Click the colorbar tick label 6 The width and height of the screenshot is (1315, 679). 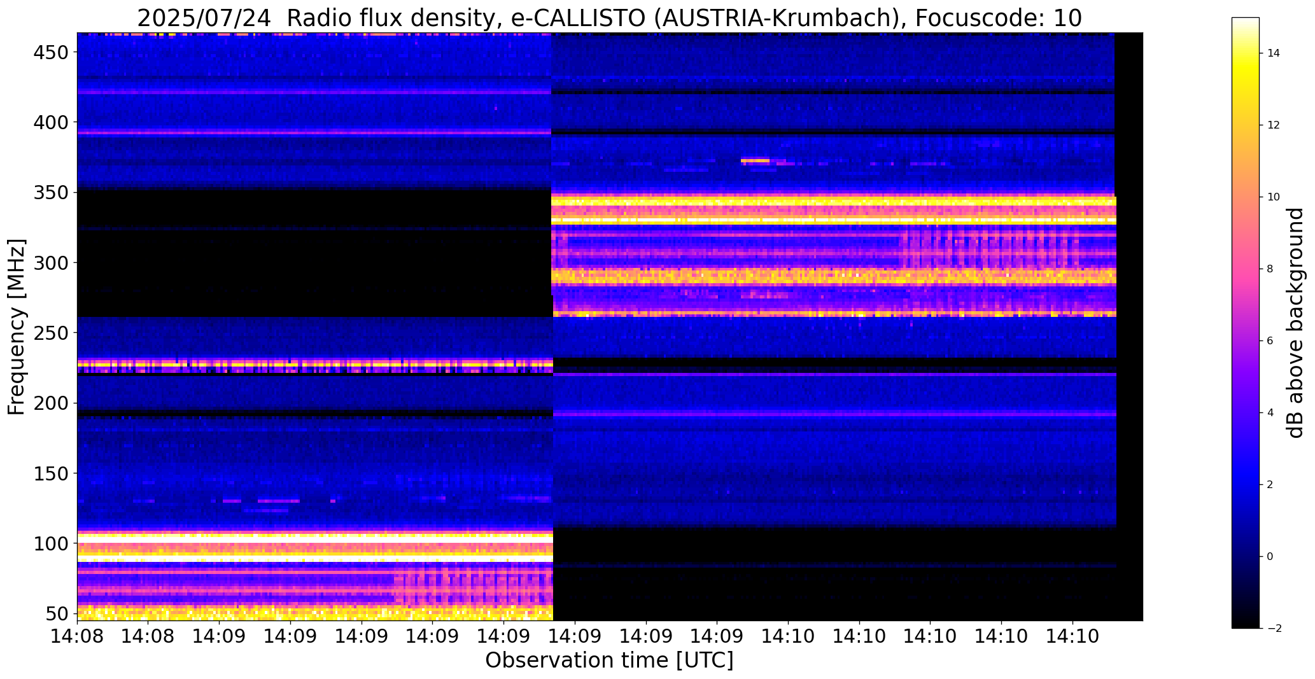click(x=1270, y=341)
